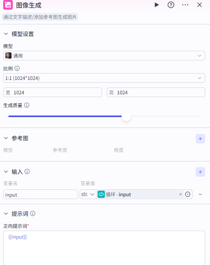This screenshot has width=210, height=265.
Task: Click the 正向提示词 text area
Action: [104, 248]
